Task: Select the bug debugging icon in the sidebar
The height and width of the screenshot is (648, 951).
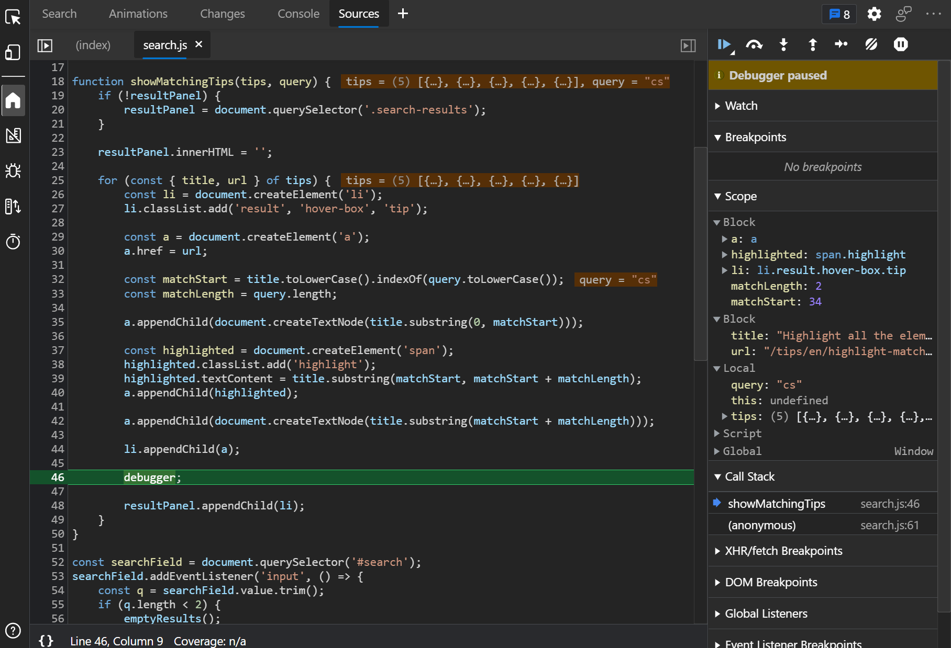Action: pyautogui.click(x=13, y=170)
